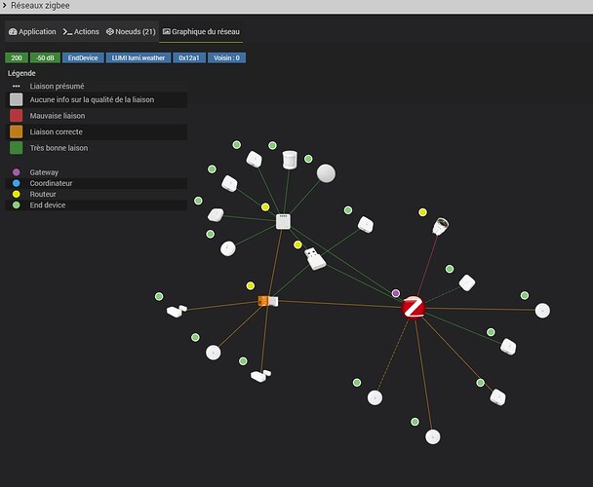Image resolution: width=593 pixels, height=487 pixels.
Task: Select the red Zigbee coordinator node
Action: point(414,308)
